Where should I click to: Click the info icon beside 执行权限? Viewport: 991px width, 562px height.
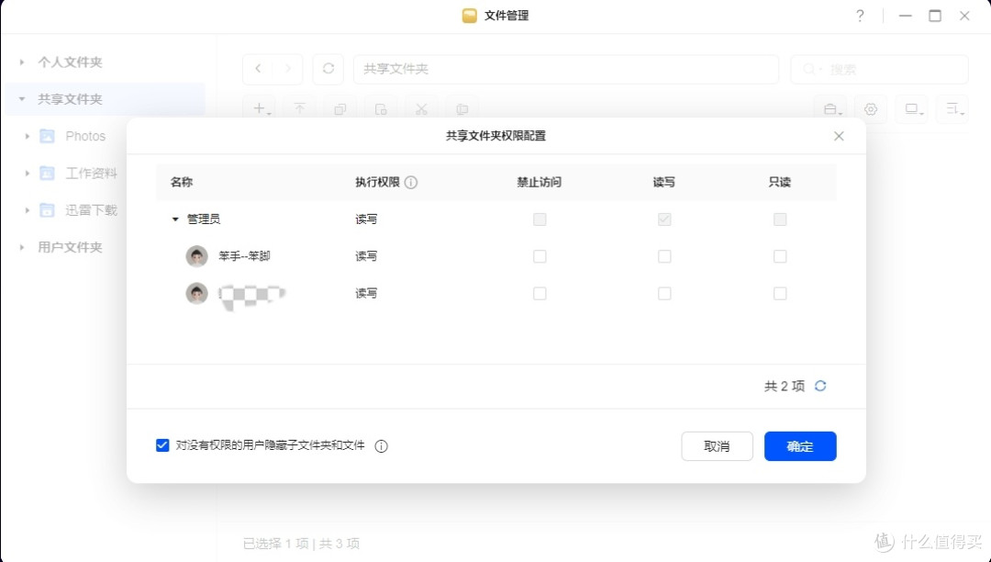[x=411, y=182]
